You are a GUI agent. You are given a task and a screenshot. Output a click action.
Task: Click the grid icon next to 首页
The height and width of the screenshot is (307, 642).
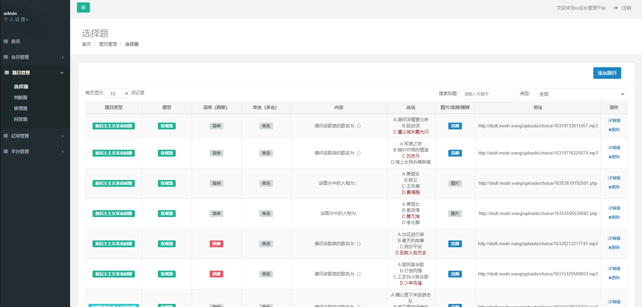[x=6, y=41]
